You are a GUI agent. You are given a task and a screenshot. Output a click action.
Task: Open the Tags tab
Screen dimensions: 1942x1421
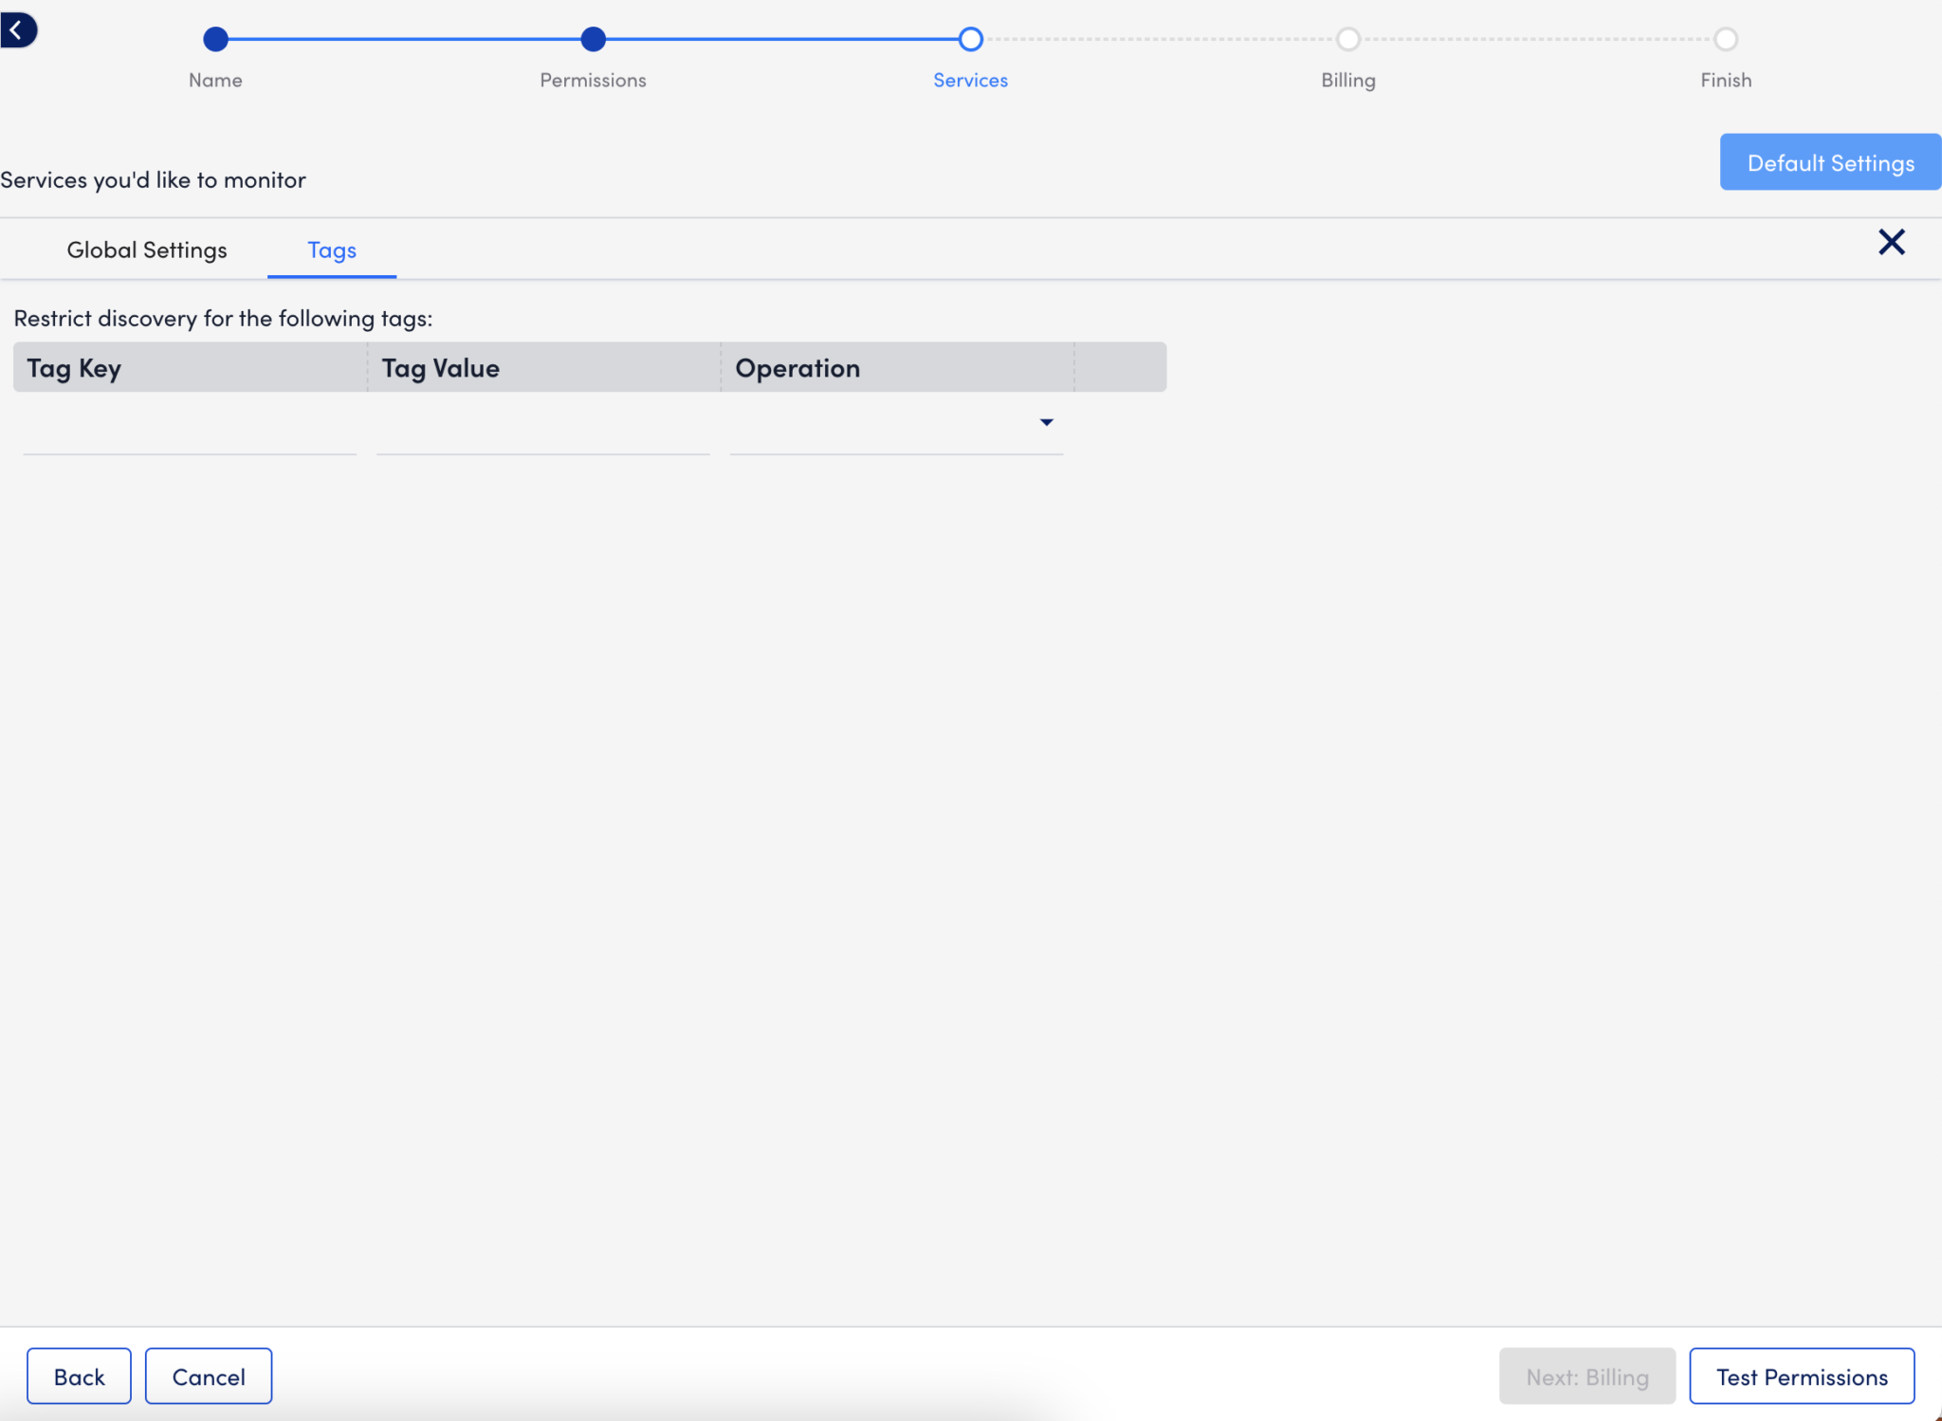click(x=331, y=250)
